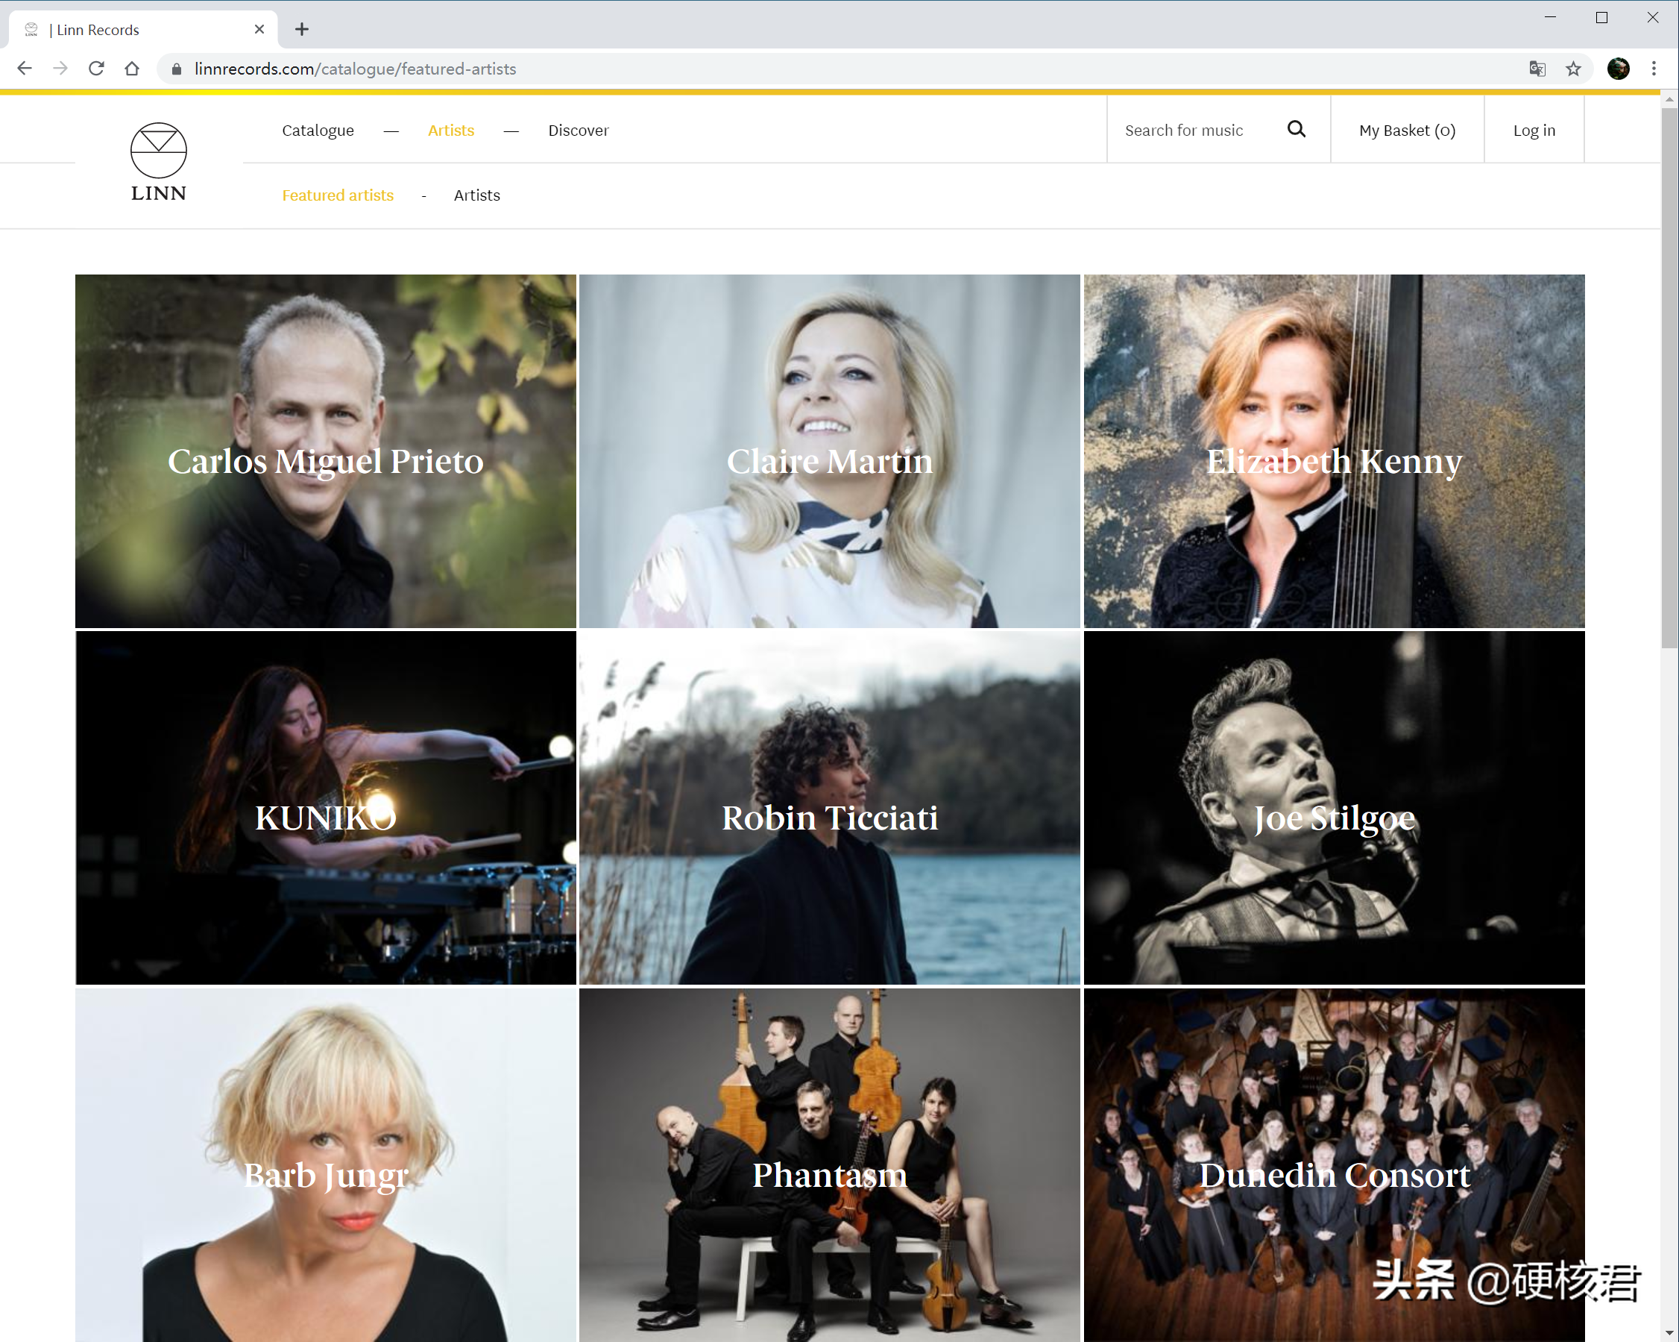This screenshot has height=1342, width=1679.
Task: Go to the Artists sub-page link
Action: coord(476,195)
